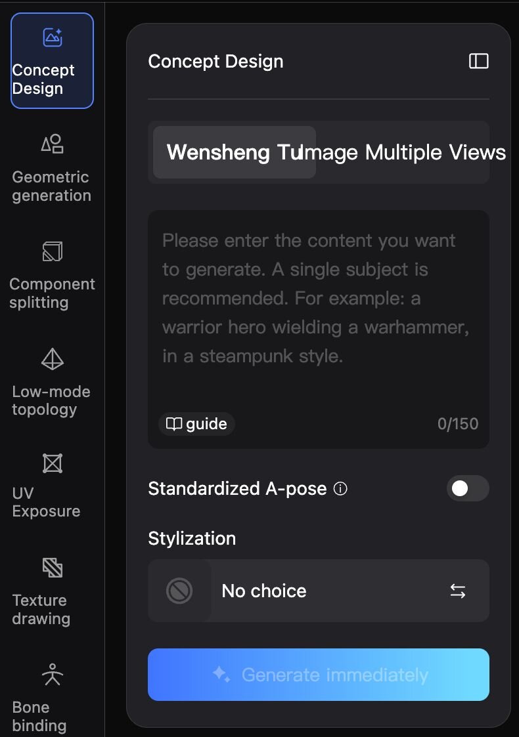Select the Bone binding tool

click(x=52, y=698)
